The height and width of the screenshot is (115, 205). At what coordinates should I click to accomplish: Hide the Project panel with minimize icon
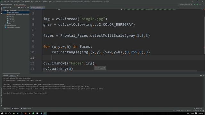tap(28, 8)
